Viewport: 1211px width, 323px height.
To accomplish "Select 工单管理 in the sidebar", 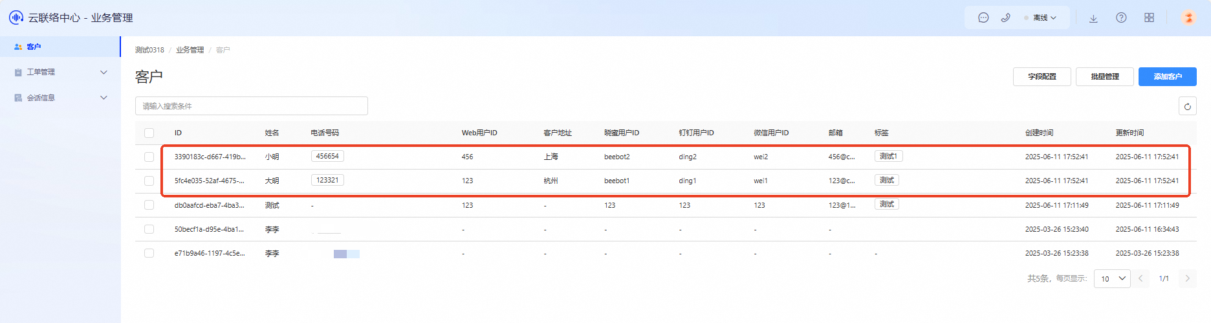I will [60, 72].
